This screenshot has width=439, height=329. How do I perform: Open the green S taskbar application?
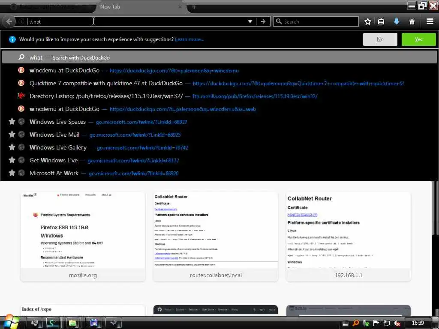[x=52, y=323]
